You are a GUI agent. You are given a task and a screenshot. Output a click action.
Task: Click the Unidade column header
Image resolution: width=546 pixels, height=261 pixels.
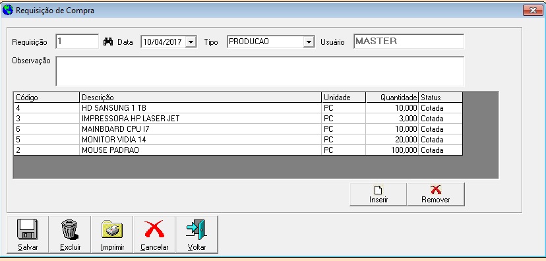(x=344, y=98)
